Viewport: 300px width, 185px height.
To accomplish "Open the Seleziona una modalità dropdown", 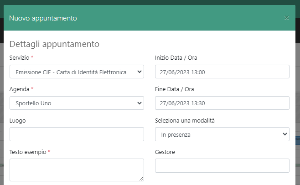I will [222, 134].
